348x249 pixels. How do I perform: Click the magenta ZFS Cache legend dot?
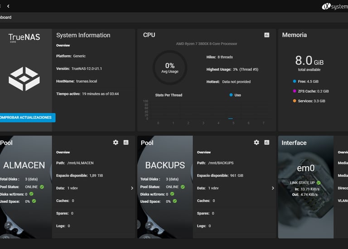[x=295, y=91]
